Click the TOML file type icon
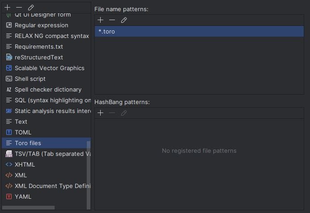 point(9,132)
